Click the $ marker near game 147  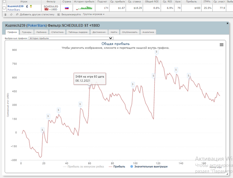click(x=189, y=76)
